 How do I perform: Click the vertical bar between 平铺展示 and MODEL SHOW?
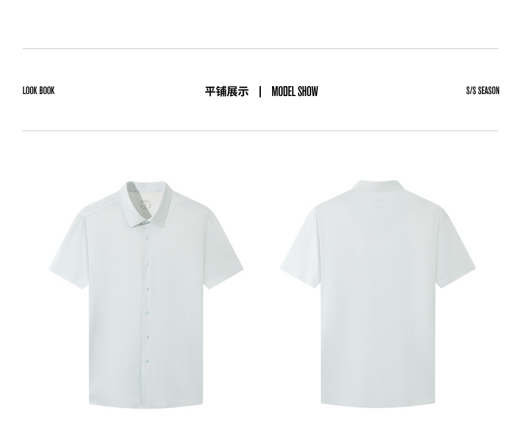tap(260, 91)
